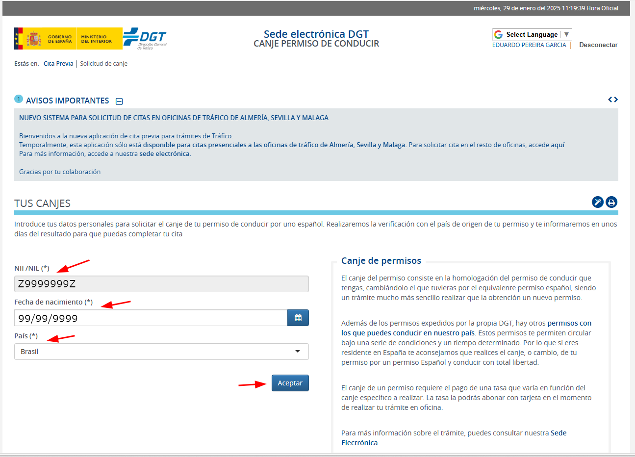Click the NIF/NIE input field

click(161, 284)
